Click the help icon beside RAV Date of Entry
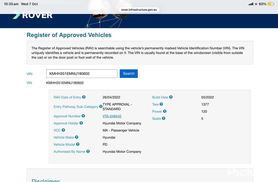Screen dimensions: 278x182 [84, 97]
